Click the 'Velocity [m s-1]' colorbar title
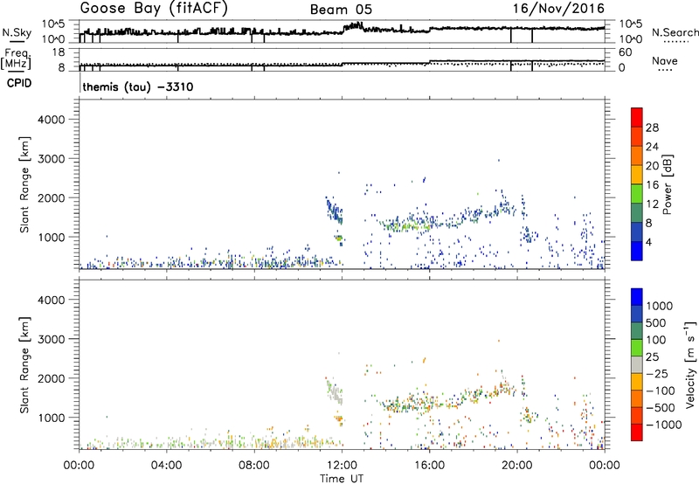 (x=690, y=364)
